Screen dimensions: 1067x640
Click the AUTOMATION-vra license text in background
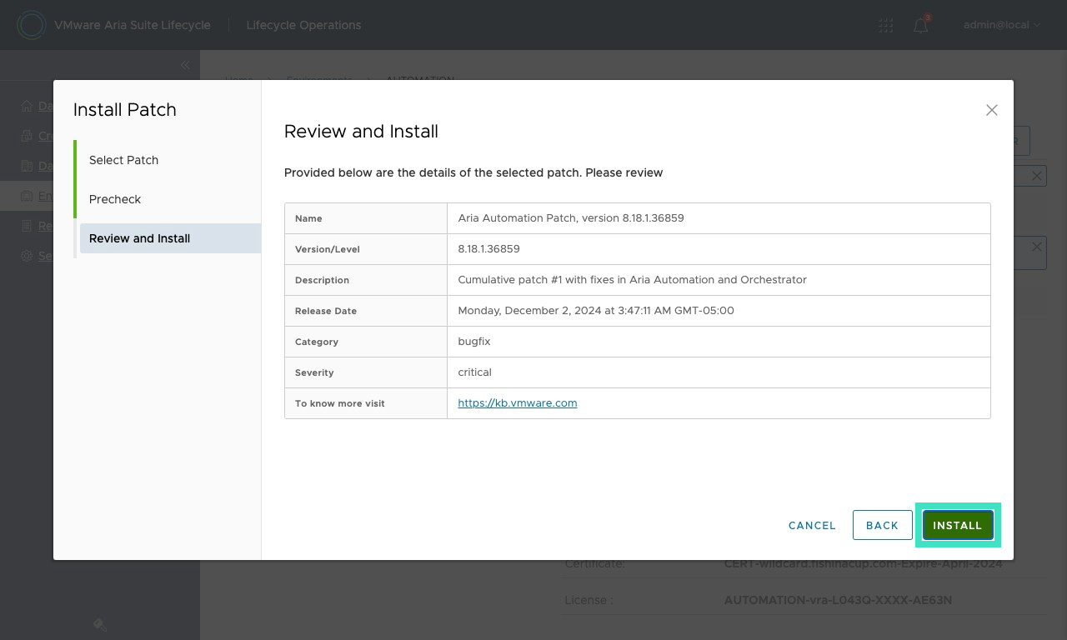click(x=838, y=600)
